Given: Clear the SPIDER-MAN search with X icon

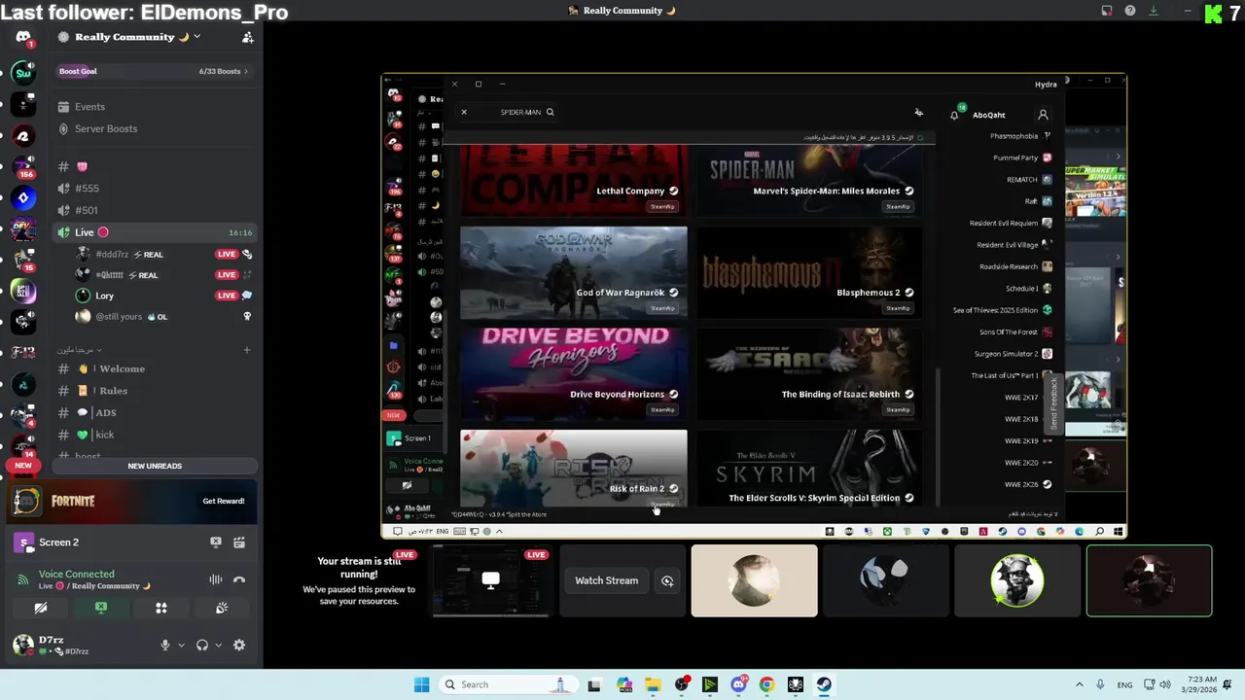Looking at the screenshot, I should pyautogui.click(x=464, y=112).
